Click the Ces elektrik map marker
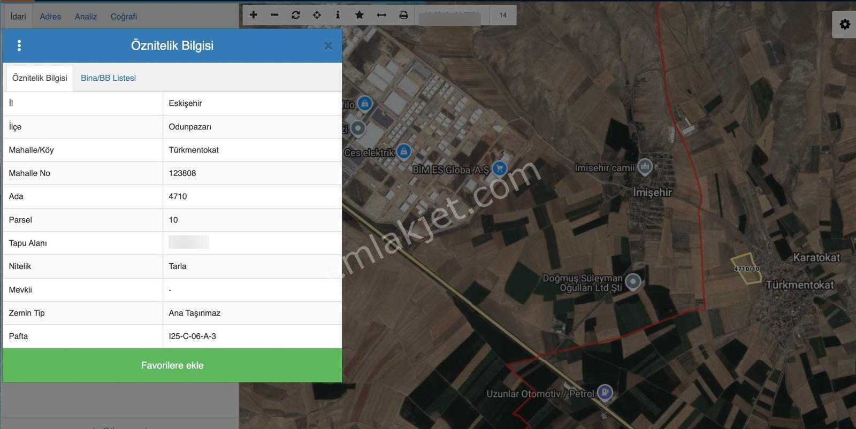The width and height of the screenshot is (856, 429). (404, 151)
